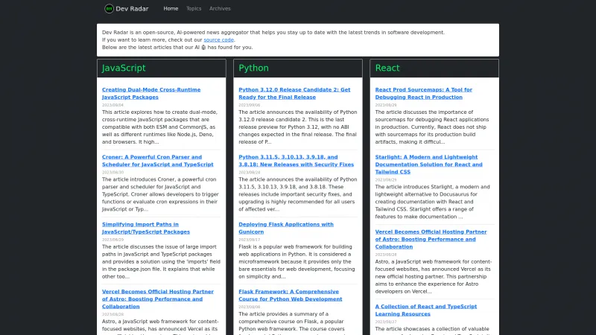The image size is (596, 335).
Task: Click the summary text of Croner article
Action: [x=160, y=194]
